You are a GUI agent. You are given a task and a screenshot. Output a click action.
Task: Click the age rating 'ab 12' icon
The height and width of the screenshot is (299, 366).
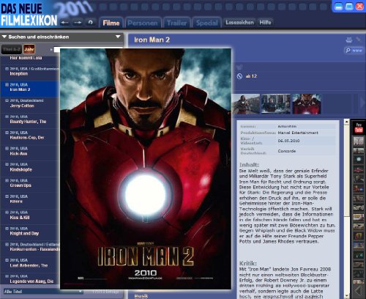(239, 76)
